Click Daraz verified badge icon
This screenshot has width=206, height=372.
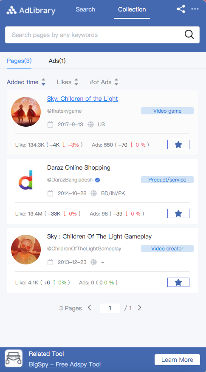pos(97,180)
